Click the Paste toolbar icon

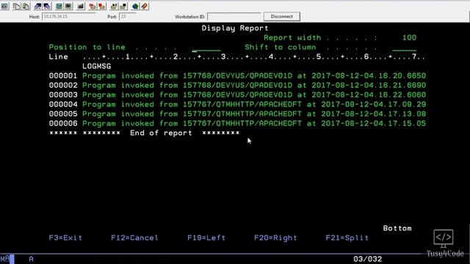[x=26, y=6]
